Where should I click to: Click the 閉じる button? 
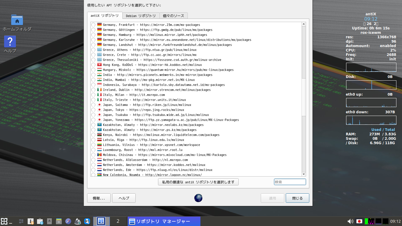pos(297,198)
